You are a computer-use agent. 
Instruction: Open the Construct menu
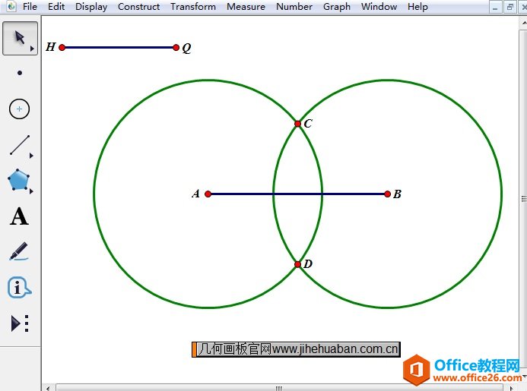pyautogui.click(x=138, y=7)
